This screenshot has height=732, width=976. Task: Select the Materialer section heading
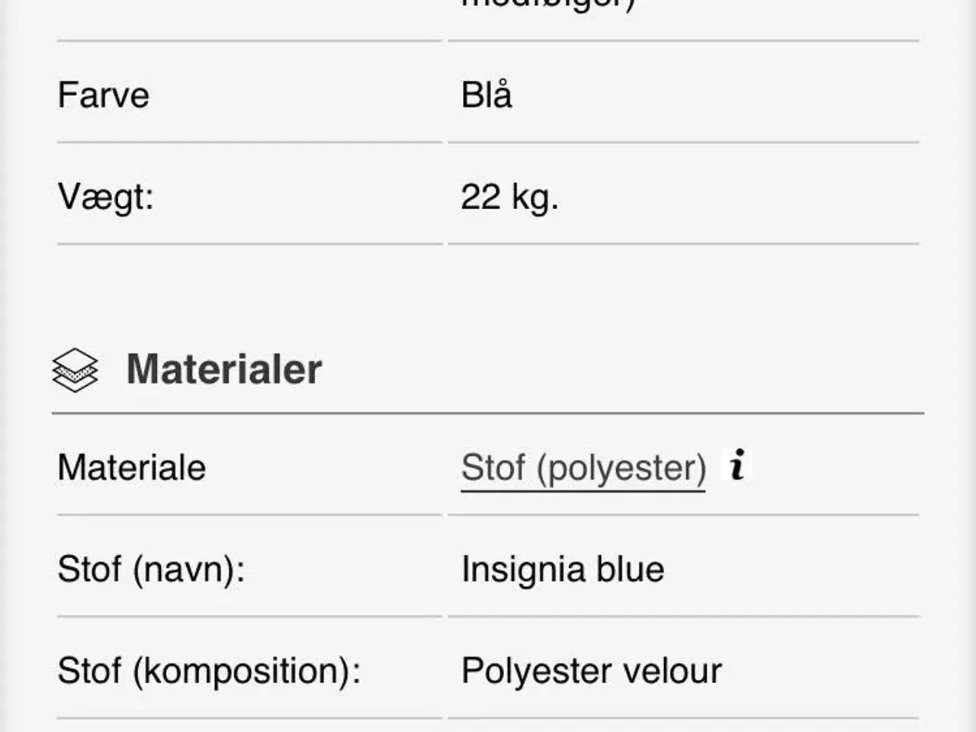(x=223, y=369)
